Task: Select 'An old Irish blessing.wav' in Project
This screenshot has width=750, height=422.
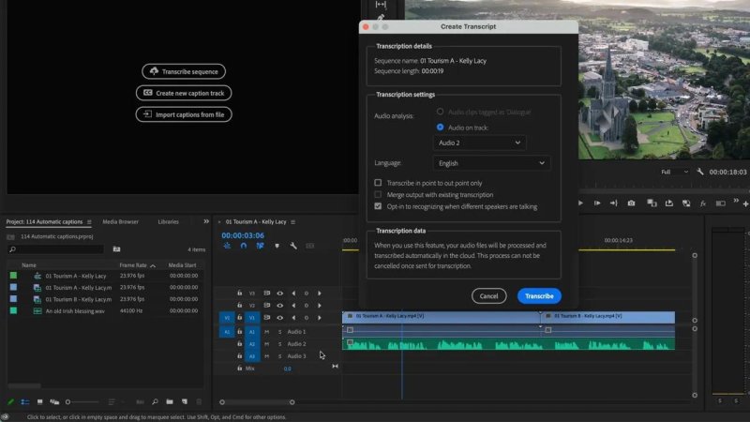Action: click(x=75, y=311)
